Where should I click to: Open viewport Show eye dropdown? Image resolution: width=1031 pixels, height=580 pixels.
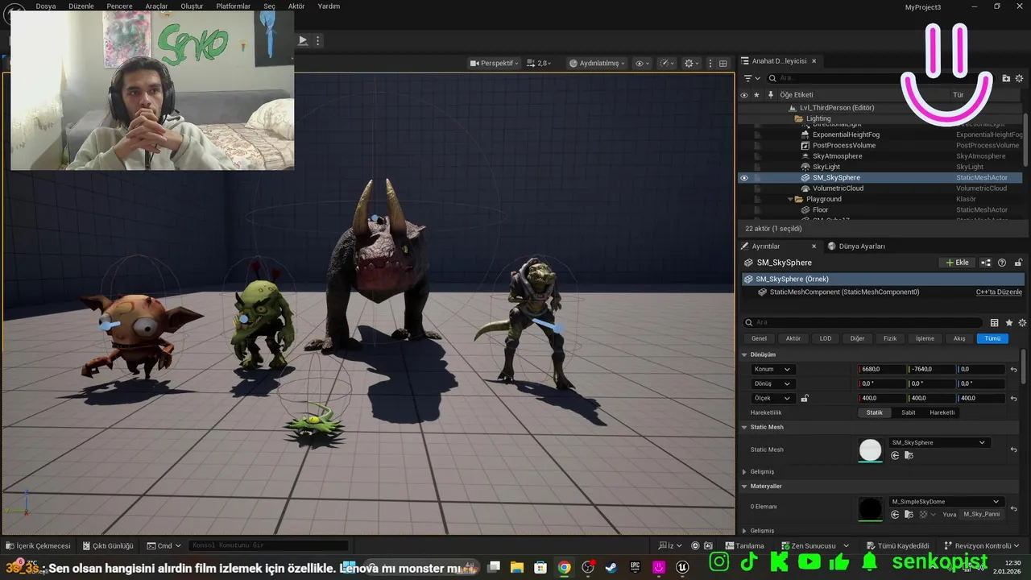click(642, 63)
